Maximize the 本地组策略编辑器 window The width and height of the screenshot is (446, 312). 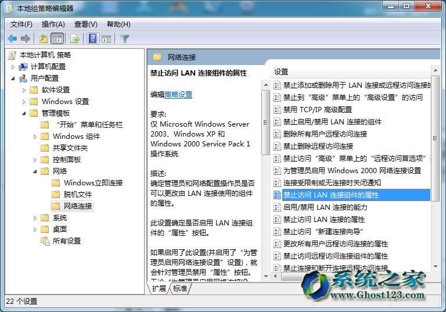click(x=407, y=6)
